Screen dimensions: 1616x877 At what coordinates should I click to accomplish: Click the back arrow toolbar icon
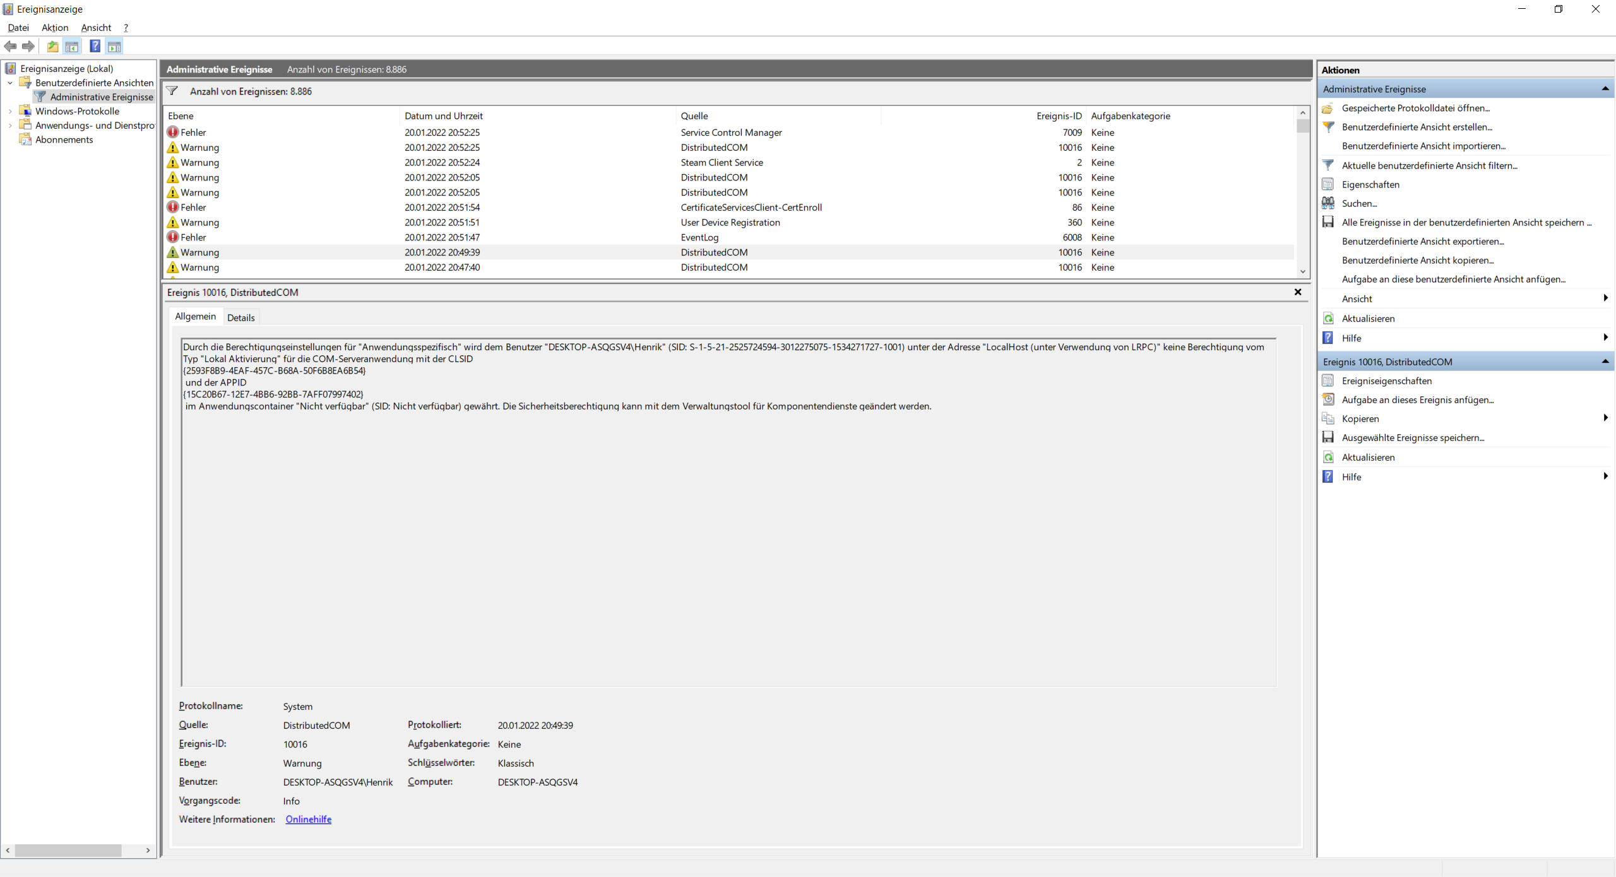click(x=10, y=46)
